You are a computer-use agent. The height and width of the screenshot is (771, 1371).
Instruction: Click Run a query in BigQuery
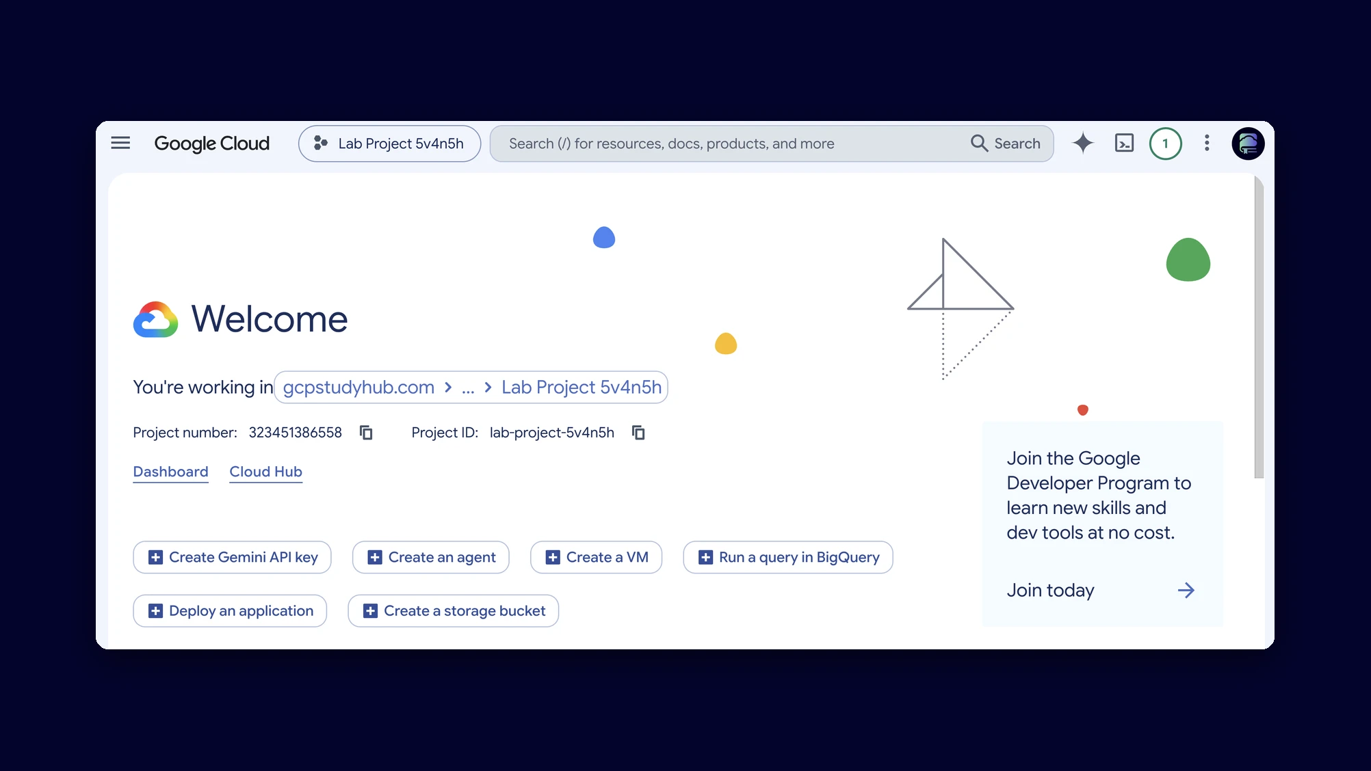[787, 557]
